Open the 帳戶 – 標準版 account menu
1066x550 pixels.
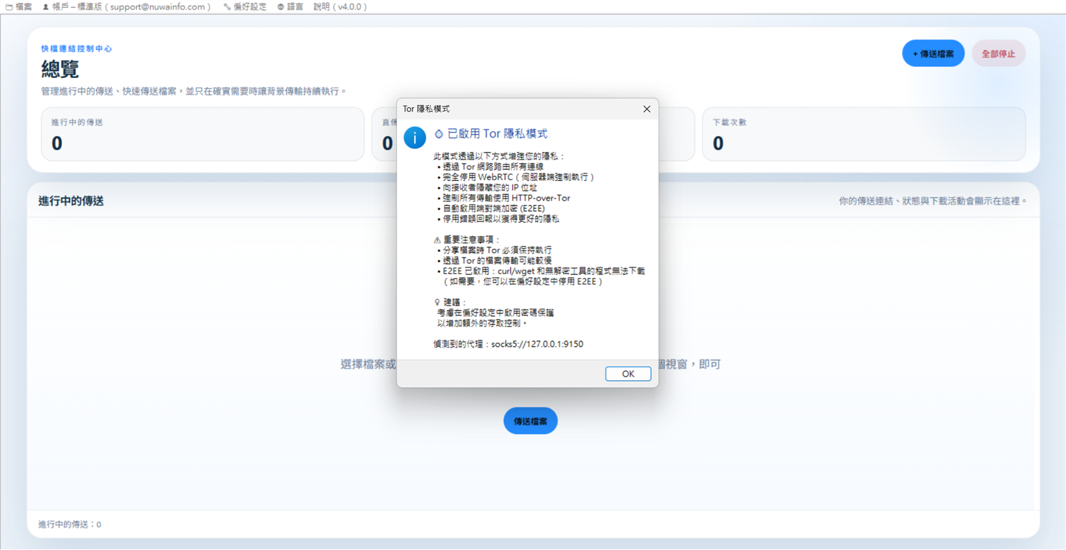click(126, 7)
